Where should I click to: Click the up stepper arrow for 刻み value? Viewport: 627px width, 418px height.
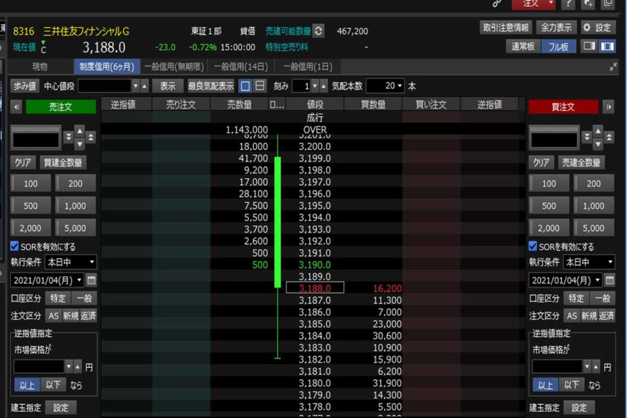[324, 86]
